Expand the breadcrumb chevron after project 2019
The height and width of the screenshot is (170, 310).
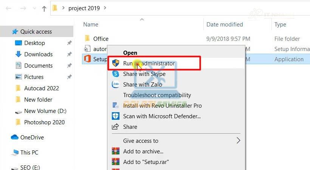(x=105, y=8)
